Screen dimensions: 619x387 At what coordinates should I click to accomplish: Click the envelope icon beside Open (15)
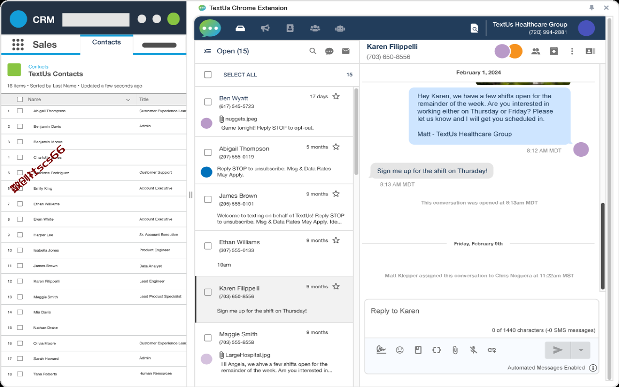pos(346,51)
